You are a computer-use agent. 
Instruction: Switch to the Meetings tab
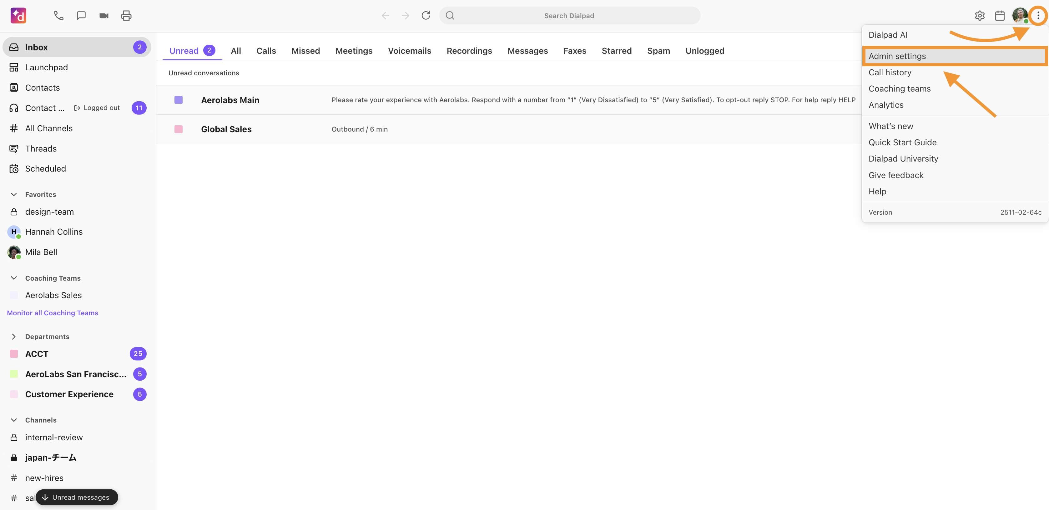click(354, 51)
